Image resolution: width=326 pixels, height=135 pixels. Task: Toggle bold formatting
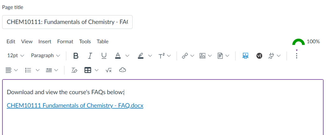76,56
